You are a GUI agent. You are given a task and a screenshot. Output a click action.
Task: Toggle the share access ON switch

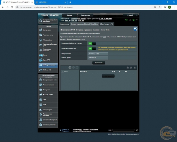tap(92, 43)
